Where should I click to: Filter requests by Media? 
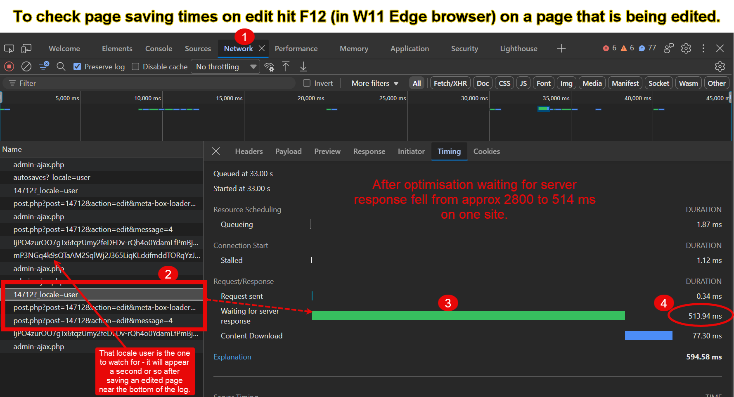pos(592,83)
